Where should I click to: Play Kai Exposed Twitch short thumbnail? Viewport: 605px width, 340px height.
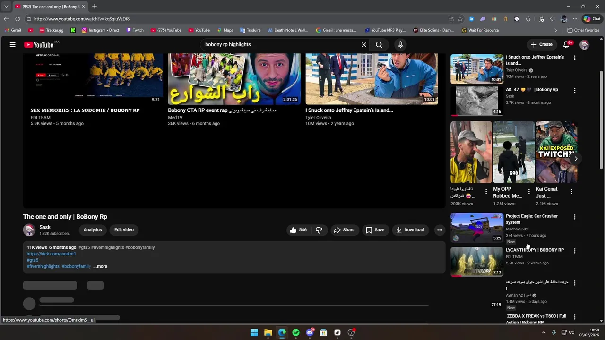point(556,152)
